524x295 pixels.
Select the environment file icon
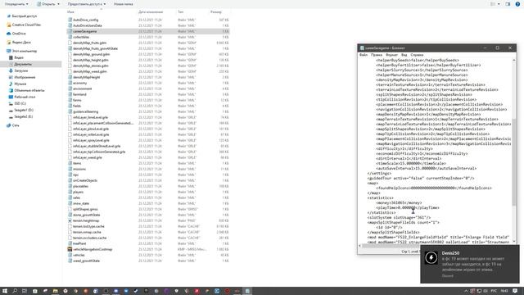70,88
